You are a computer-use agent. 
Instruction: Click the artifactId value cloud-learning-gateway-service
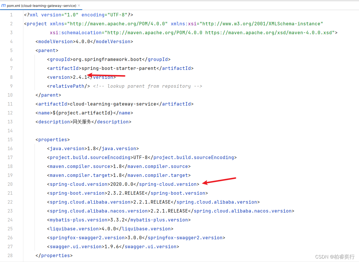(x=113, y=104)
